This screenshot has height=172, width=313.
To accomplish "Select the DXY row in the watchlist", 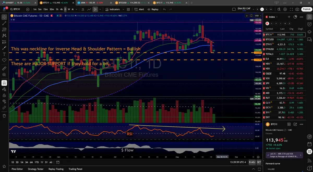I will click(x=284, y=117).
